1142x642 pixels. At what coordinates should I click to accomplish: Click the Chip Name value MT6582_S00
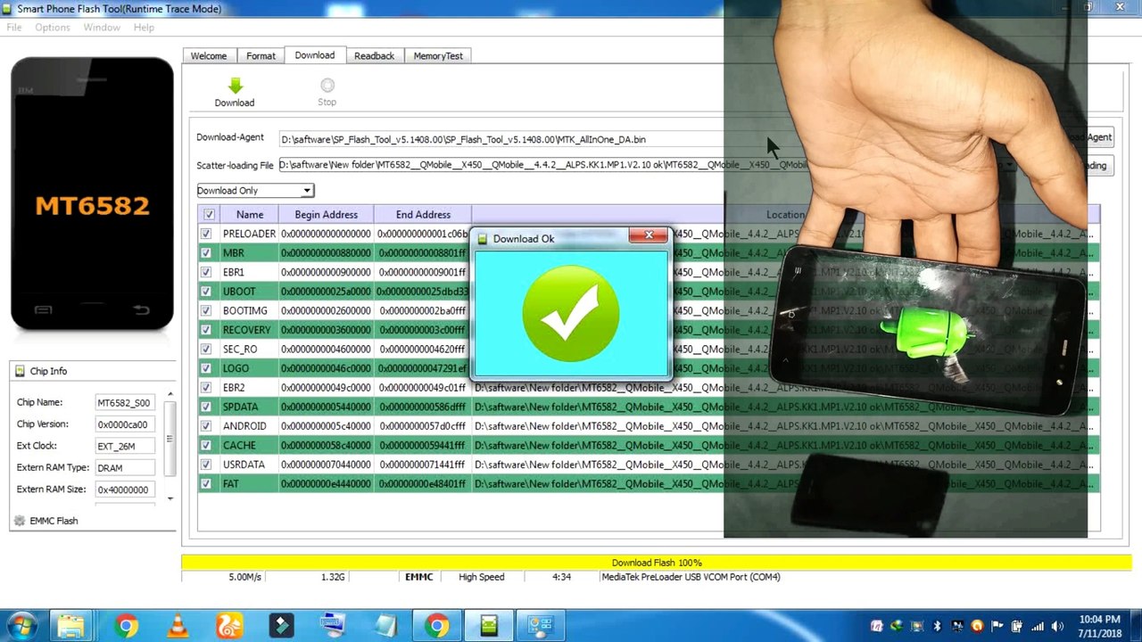click(125, 403)
